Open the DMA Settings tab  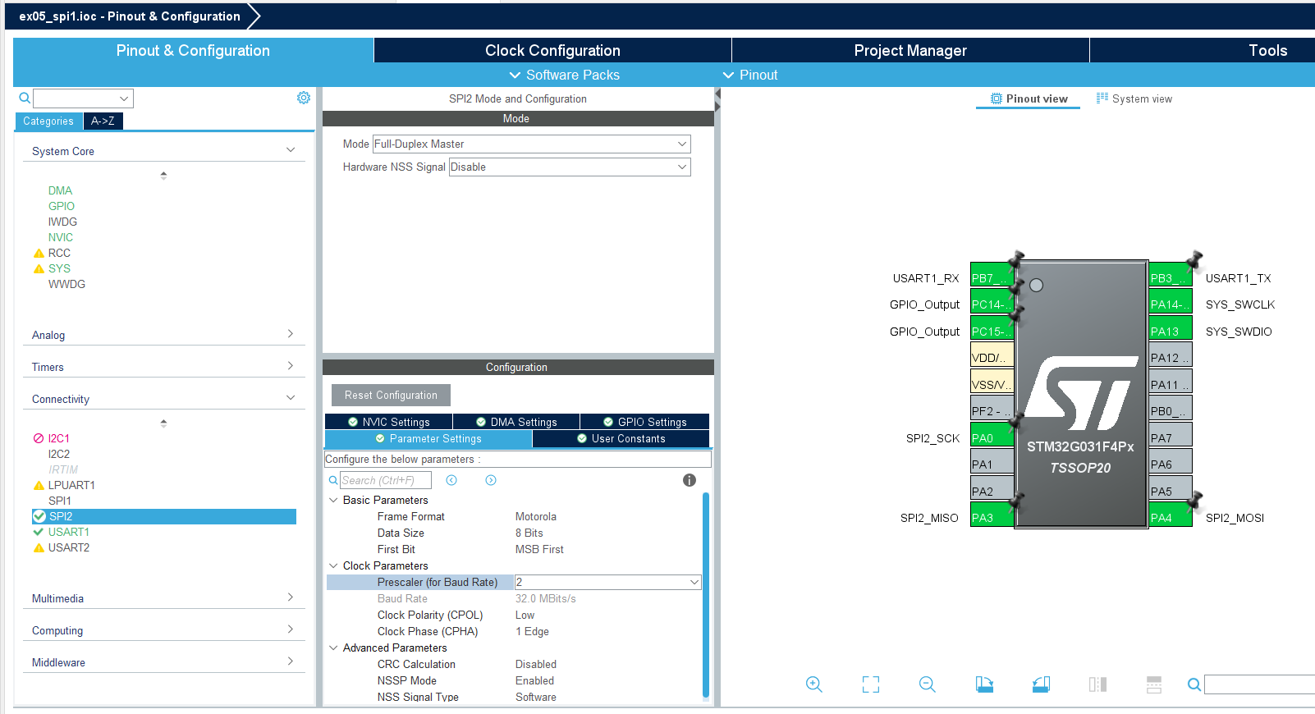516,422
